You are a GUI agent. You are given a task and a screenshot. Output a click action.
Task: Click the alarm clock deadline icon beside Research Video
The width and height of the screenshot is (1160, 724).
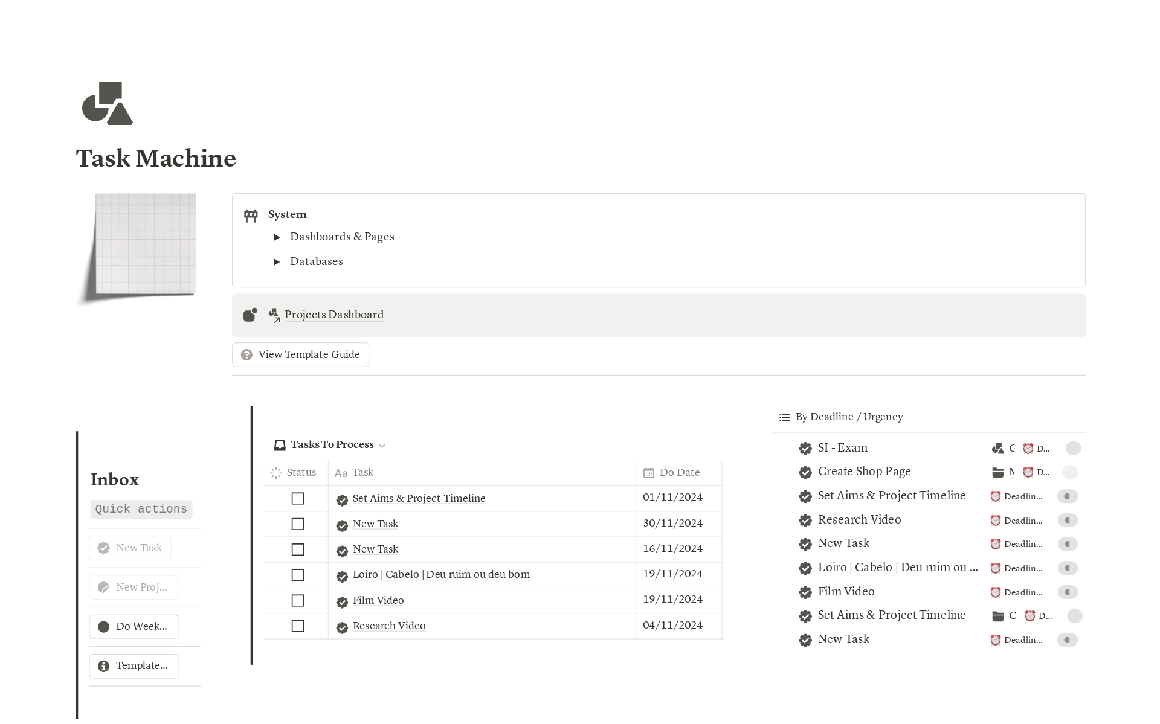click(994, 520)
